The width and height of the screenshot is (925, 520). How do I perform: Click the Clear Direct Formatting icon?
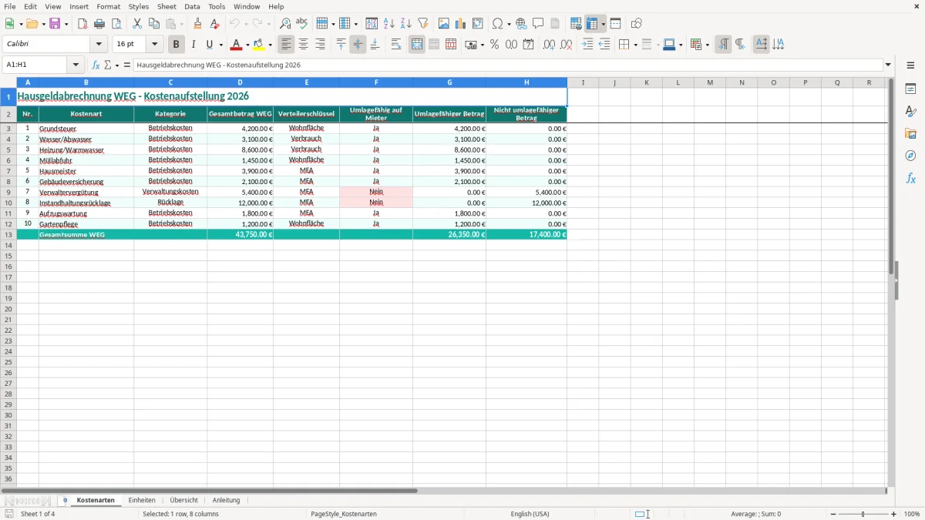coord(215,24)
